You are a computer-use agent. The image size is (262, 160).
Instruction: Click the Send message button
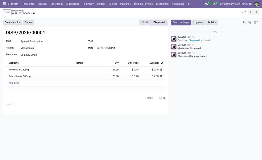(181, 22)
